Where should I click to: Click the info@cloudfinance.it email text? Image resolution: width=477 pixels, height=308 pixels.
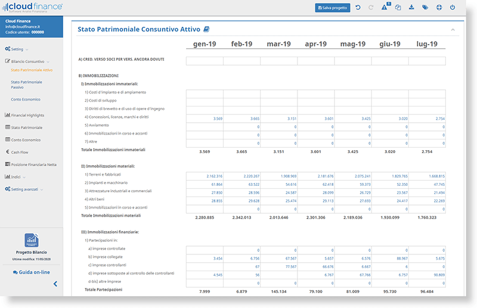point(23,27)
